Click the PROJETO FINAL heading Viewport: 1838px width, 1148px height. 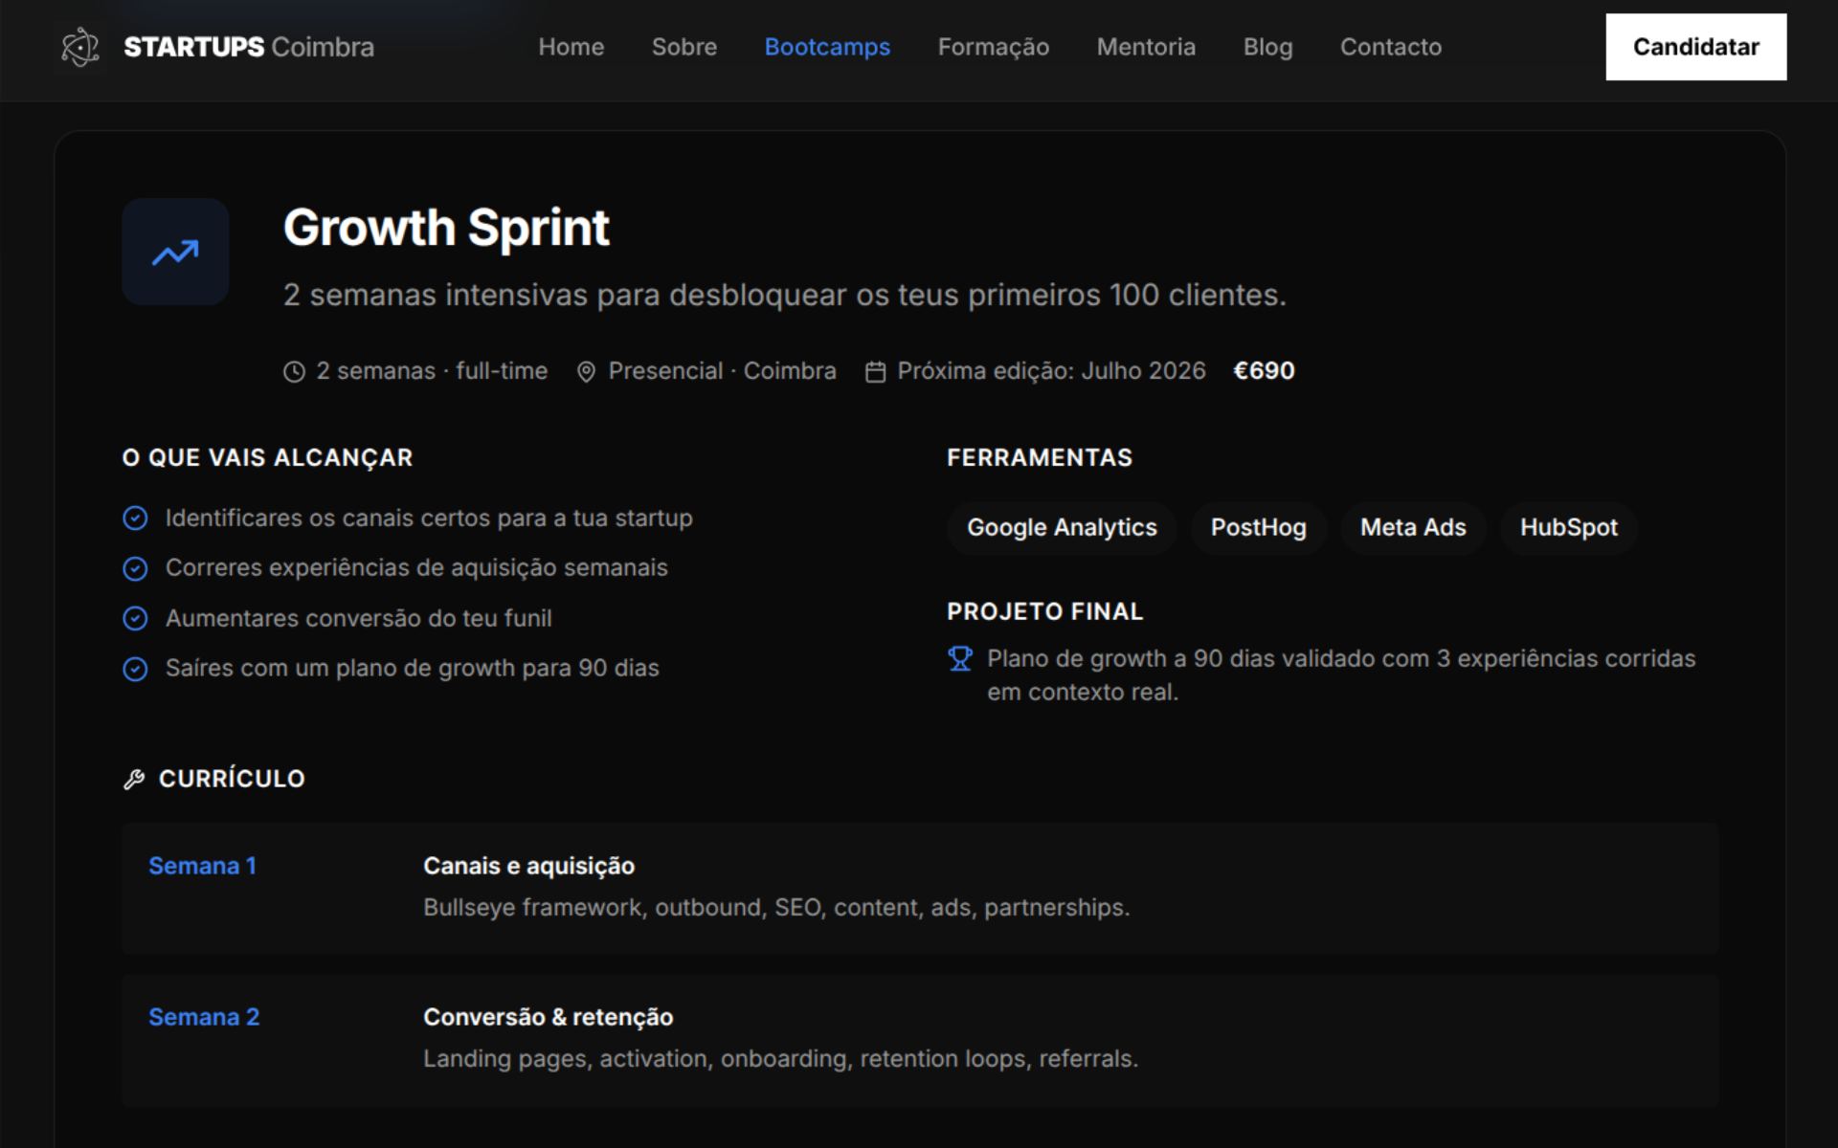1044,611
